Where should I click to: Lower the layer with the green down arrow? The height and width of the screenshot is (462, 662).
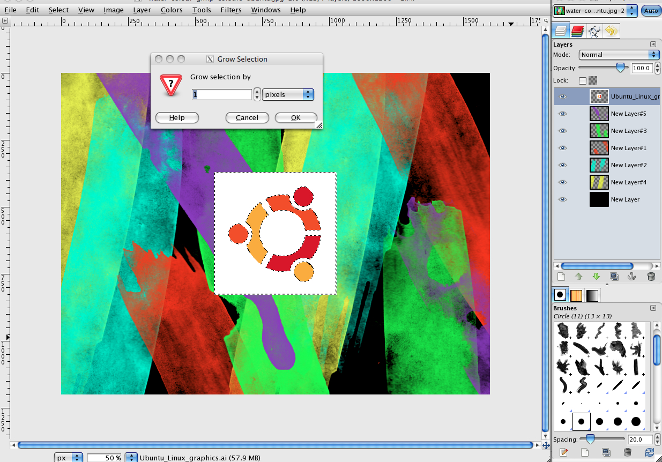pyautogui.click(x=596, y=277)
